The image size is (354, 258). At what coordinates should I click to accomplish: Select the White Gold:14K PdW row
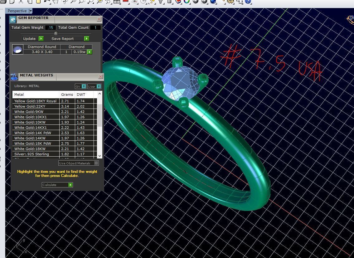[55, 133]
